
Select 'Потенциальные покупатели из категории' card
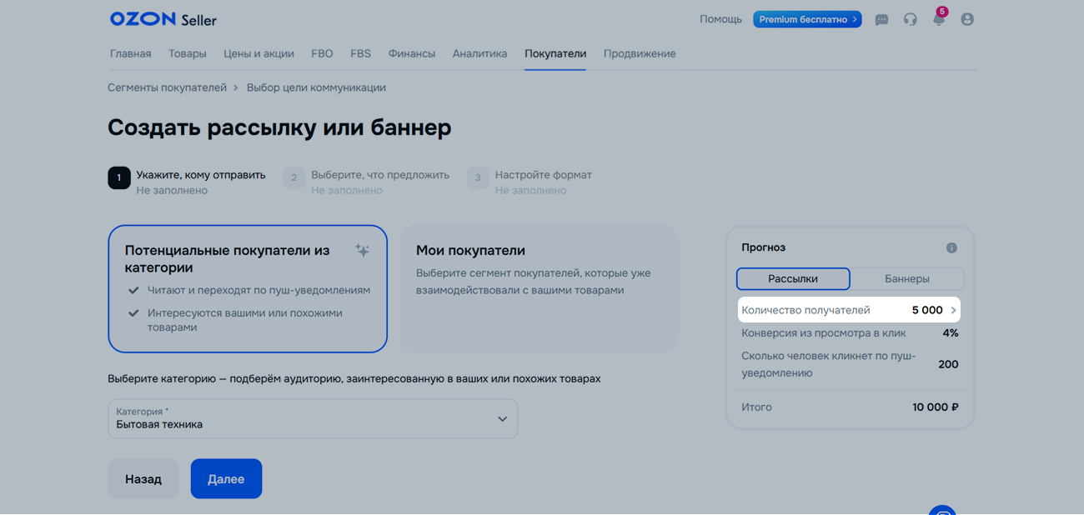248,288
